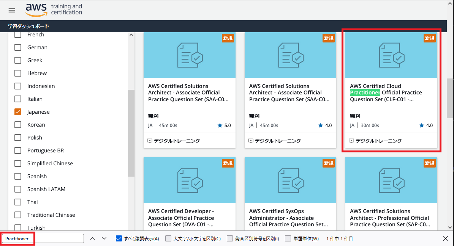Click 30m 00s duration on Cloud Practitioner card
Viewport: 454px width, 246px height.
point(370,125)
